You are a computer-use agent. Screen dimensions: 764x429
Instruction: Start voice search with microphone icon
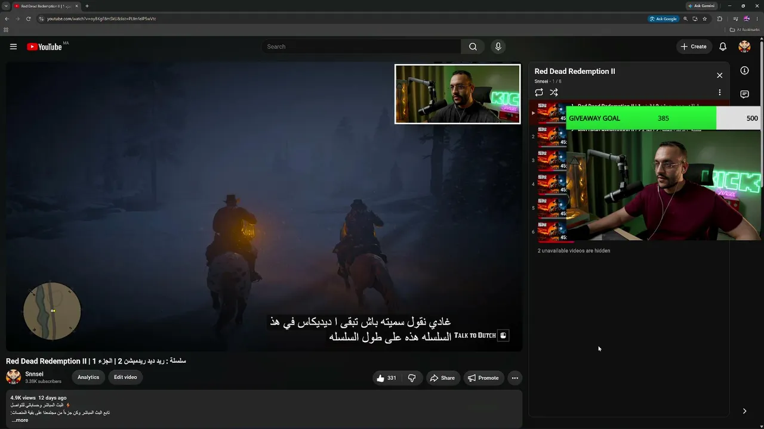point(498,46)
